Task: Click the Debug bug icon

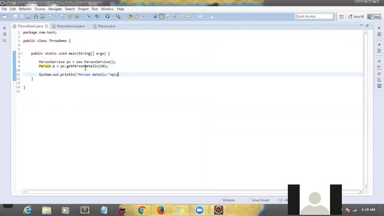Action: click(x=97, y=17)
